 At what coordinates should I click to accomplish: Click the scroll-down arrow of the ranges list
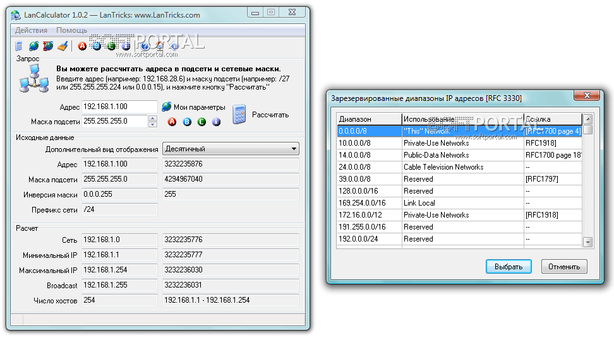587,242
